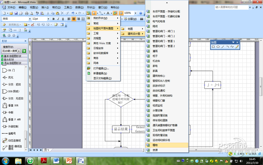Click the 省略号 shape in stencil

9,133
